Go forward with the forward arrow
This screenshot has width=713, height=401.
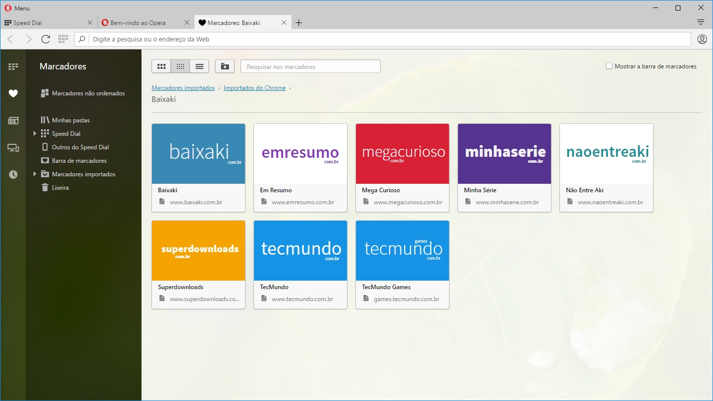click(28, 39)
